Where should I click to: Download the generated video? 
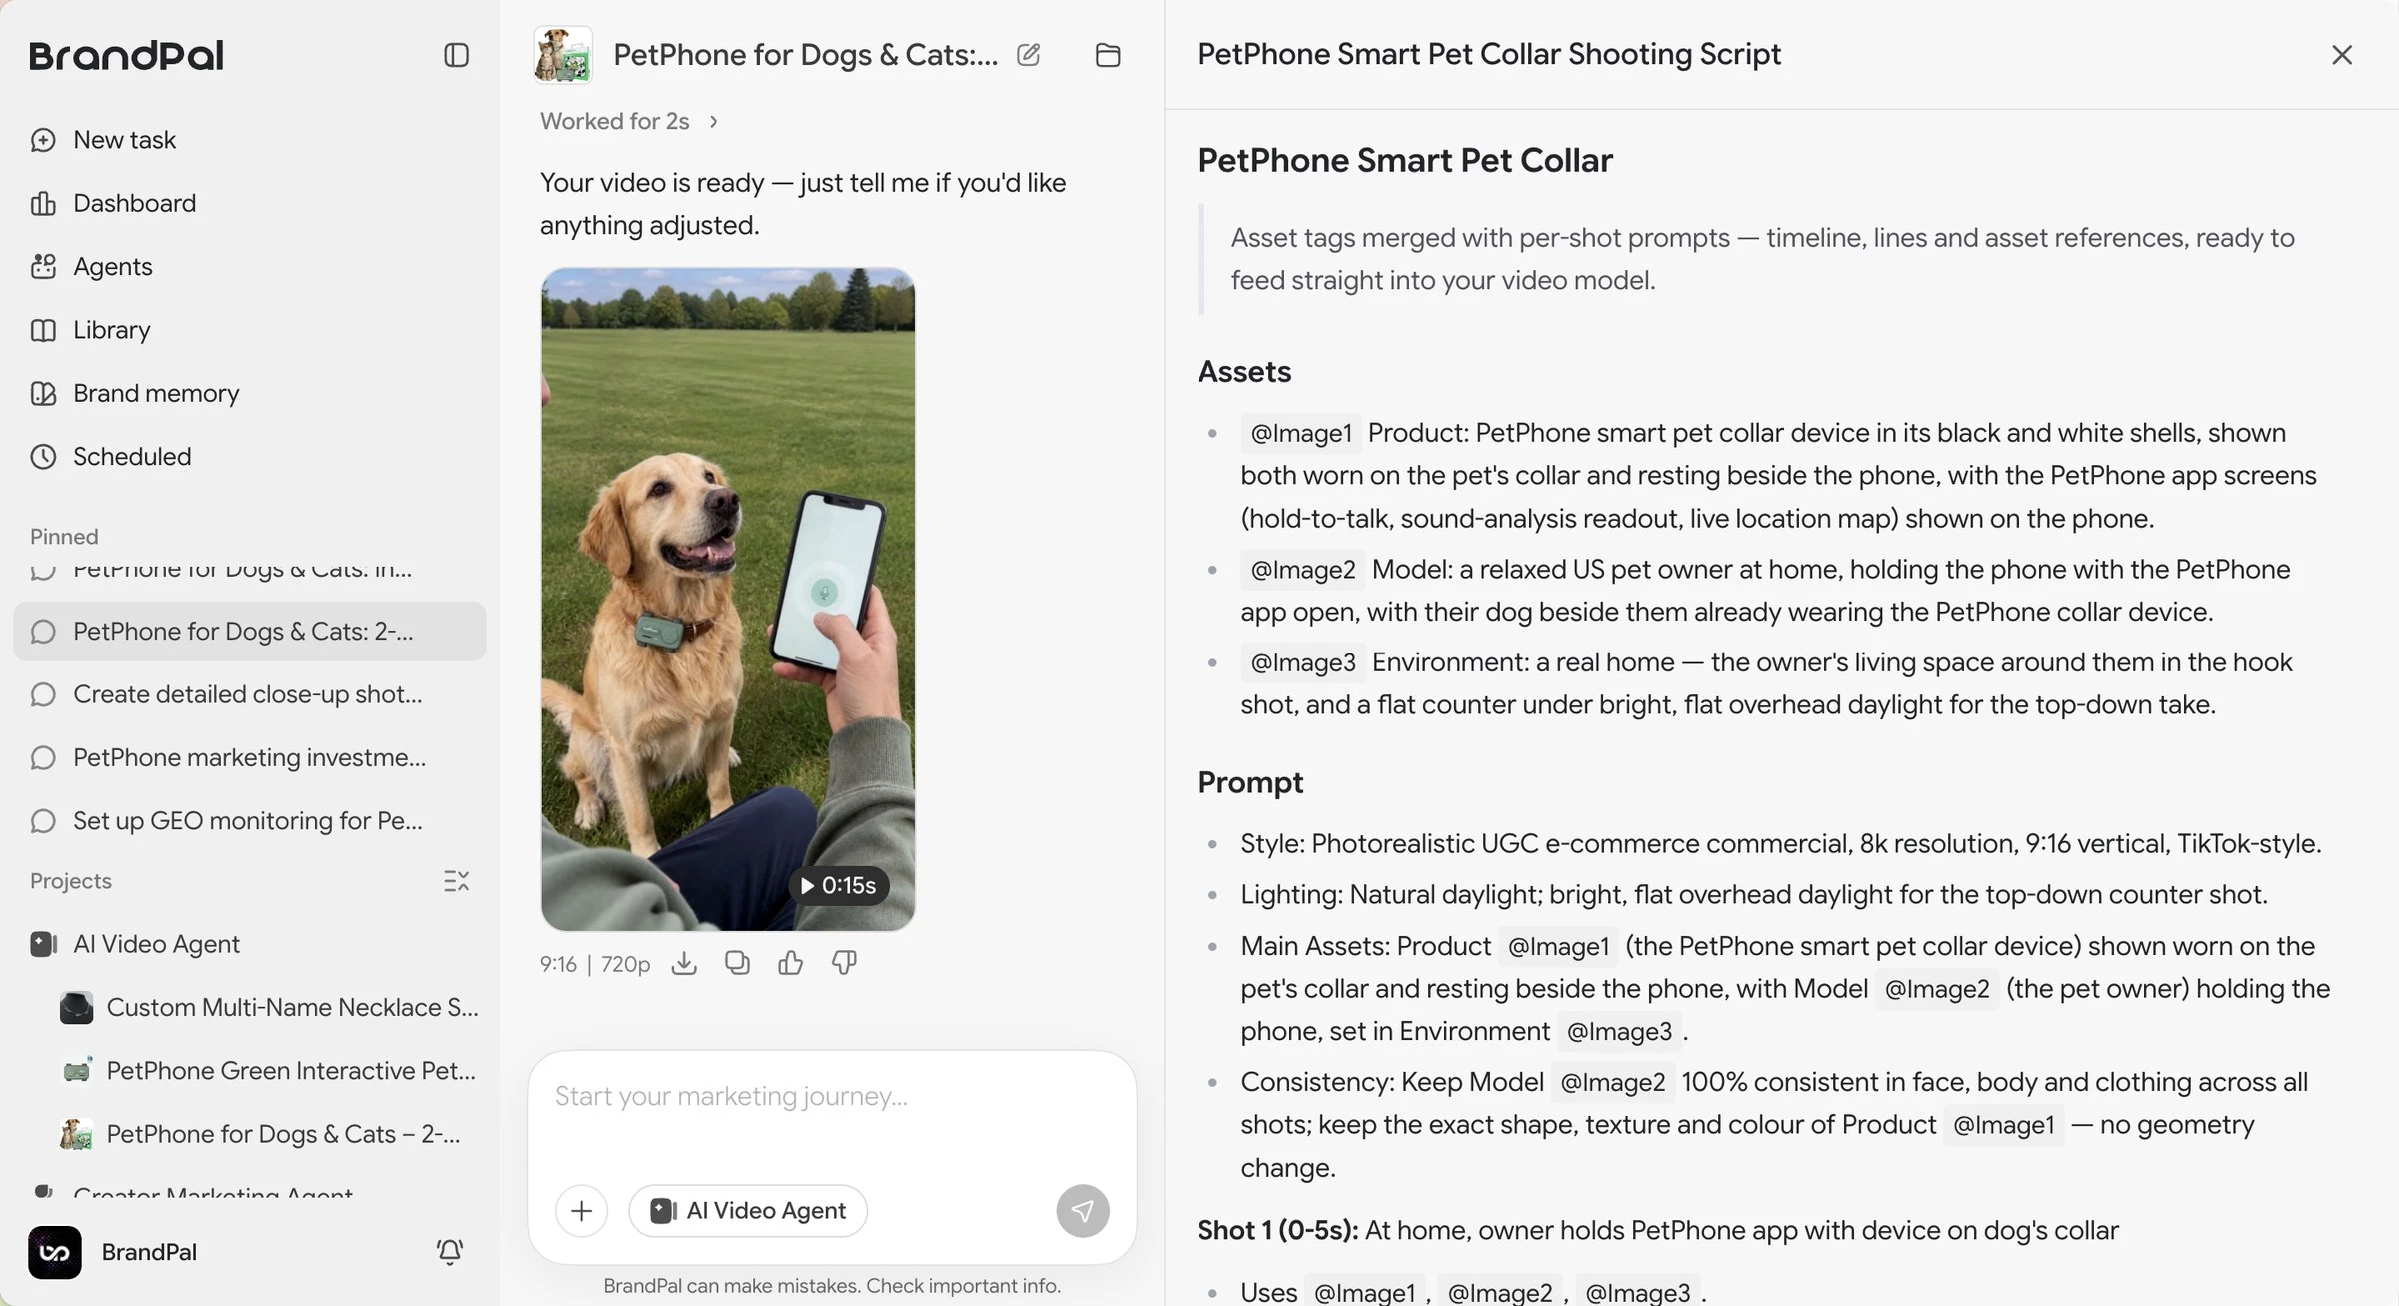tap(684, 963)
